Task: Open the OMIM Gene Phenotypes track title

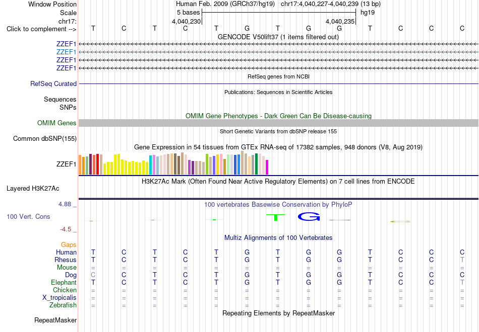Action: 278,116
